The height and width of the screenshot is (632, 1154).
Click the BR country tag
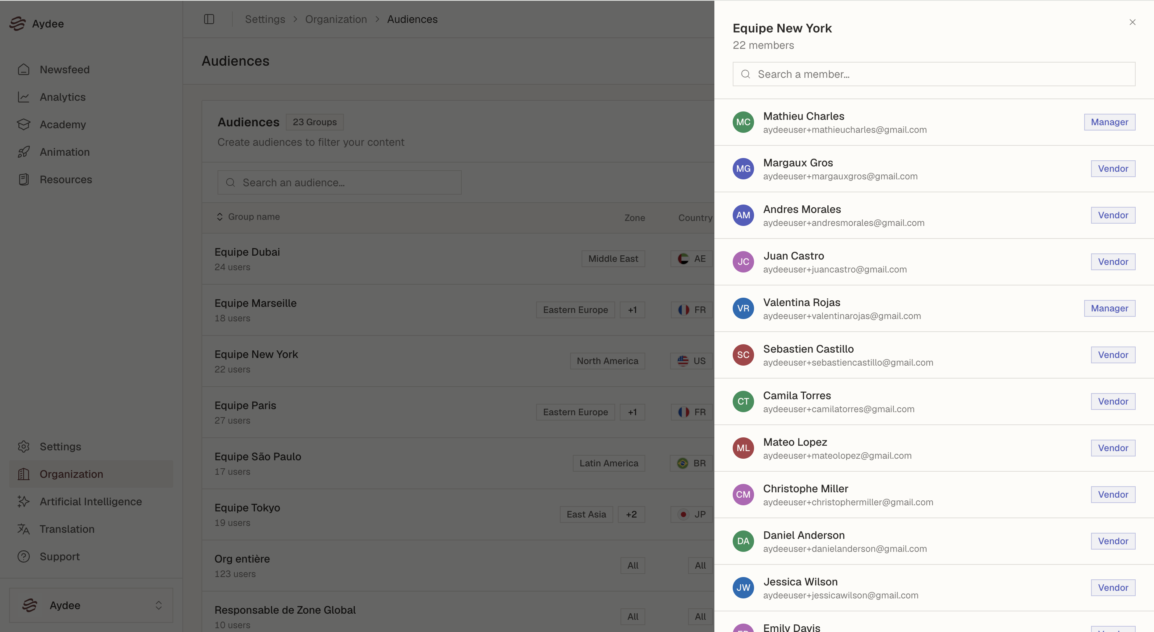[691, 463]
